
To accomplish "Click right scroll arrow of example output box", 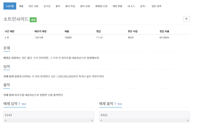I will click(188, 121).
